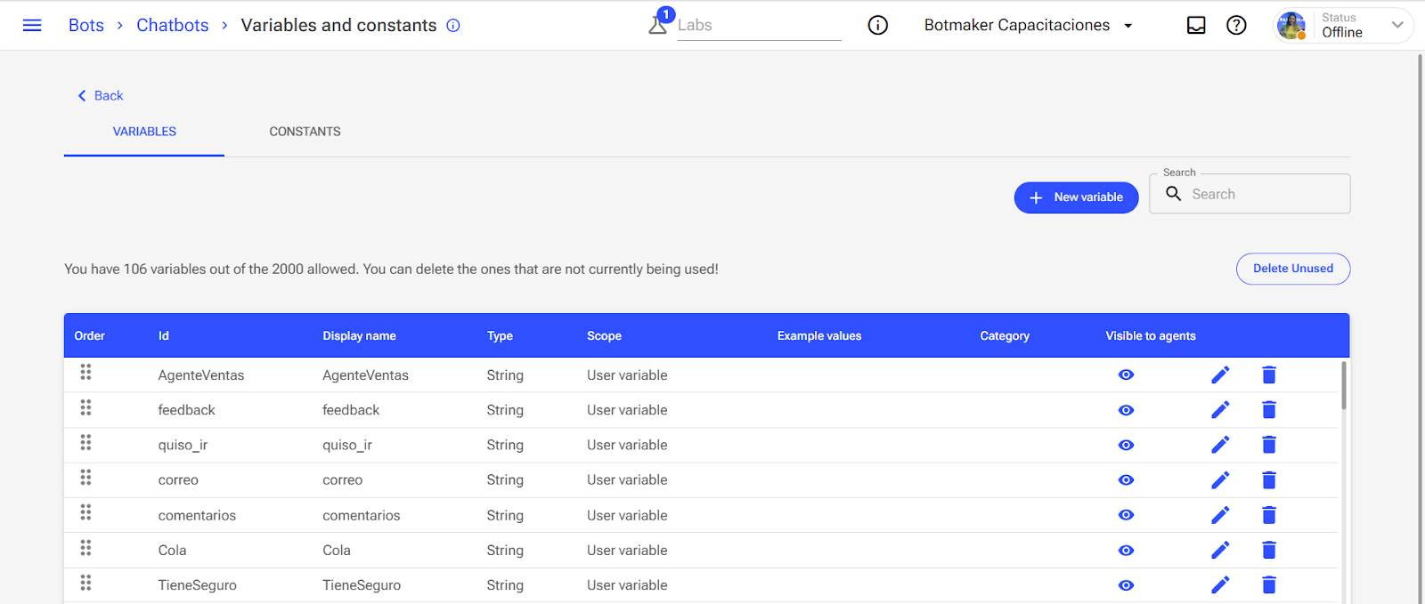Click the Display name column header
Screen dimensions: 1425x604
click(359, 335)
